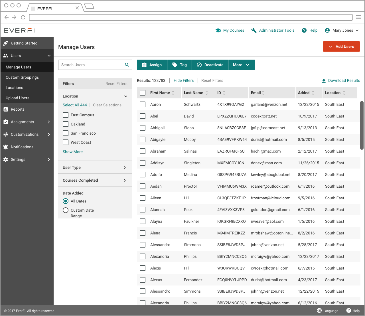
Task: Click the Getting Started rocket icon
Action: [6, 43]
